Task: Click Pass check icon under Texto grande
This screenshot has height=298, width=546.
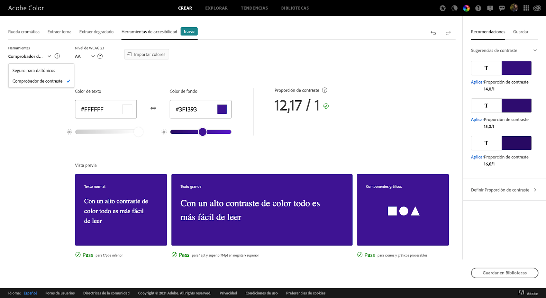Action: 174,255
